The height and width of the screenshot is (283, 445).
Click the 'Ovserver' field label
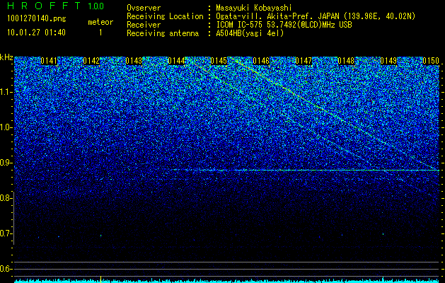(144, 8)
